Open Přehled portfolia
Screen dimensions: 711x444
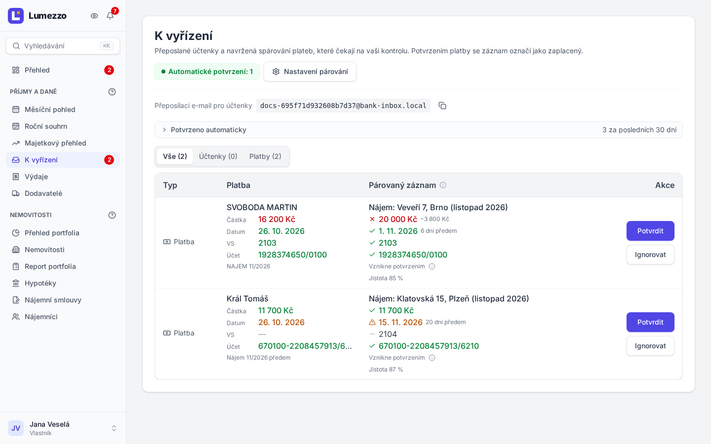click(x=63, y=233)
